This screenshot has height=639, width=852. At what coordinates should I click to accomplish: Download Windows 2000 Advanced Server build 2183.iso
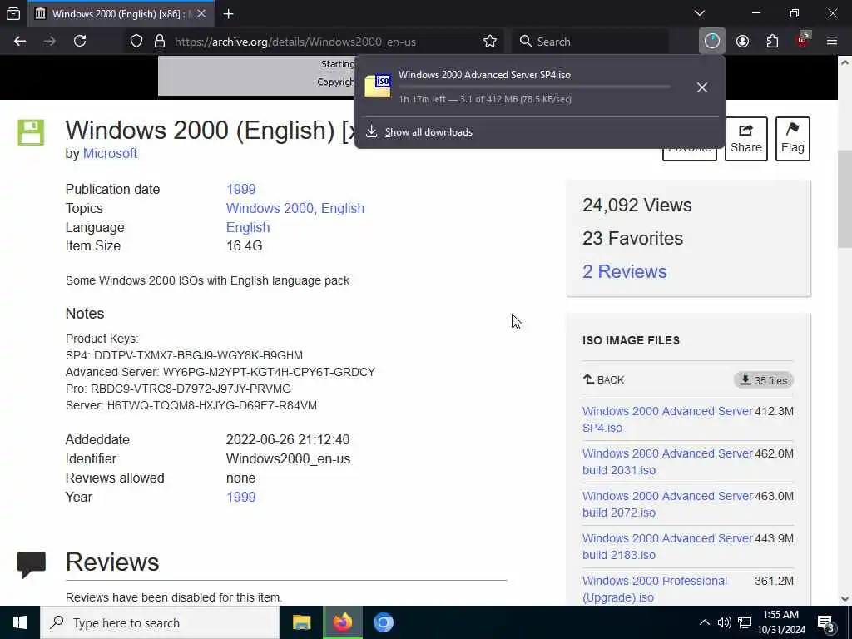(x=667, y=547)
